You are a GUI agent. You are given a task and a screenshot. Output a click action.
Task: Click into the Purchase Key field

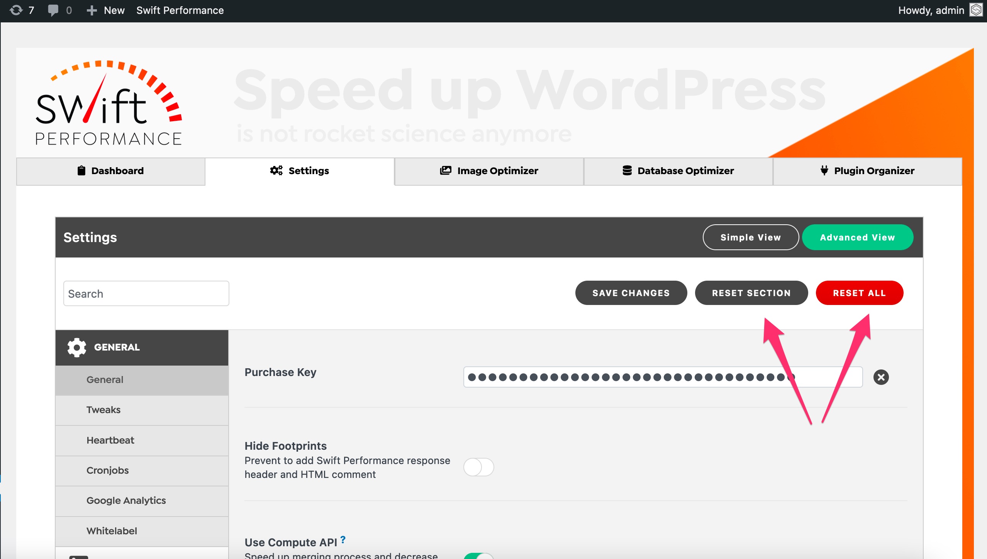click(x=663, y=377)
